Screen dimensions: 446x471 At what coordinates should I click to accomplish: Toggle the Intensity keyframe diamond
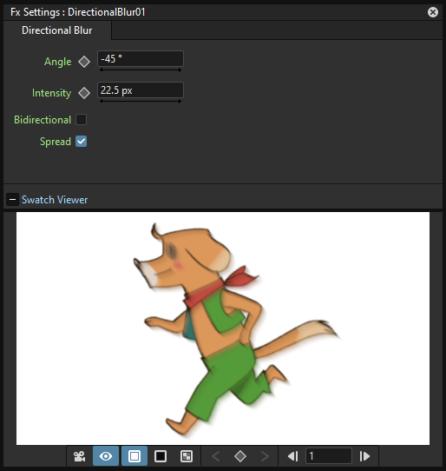click(84, 93)
